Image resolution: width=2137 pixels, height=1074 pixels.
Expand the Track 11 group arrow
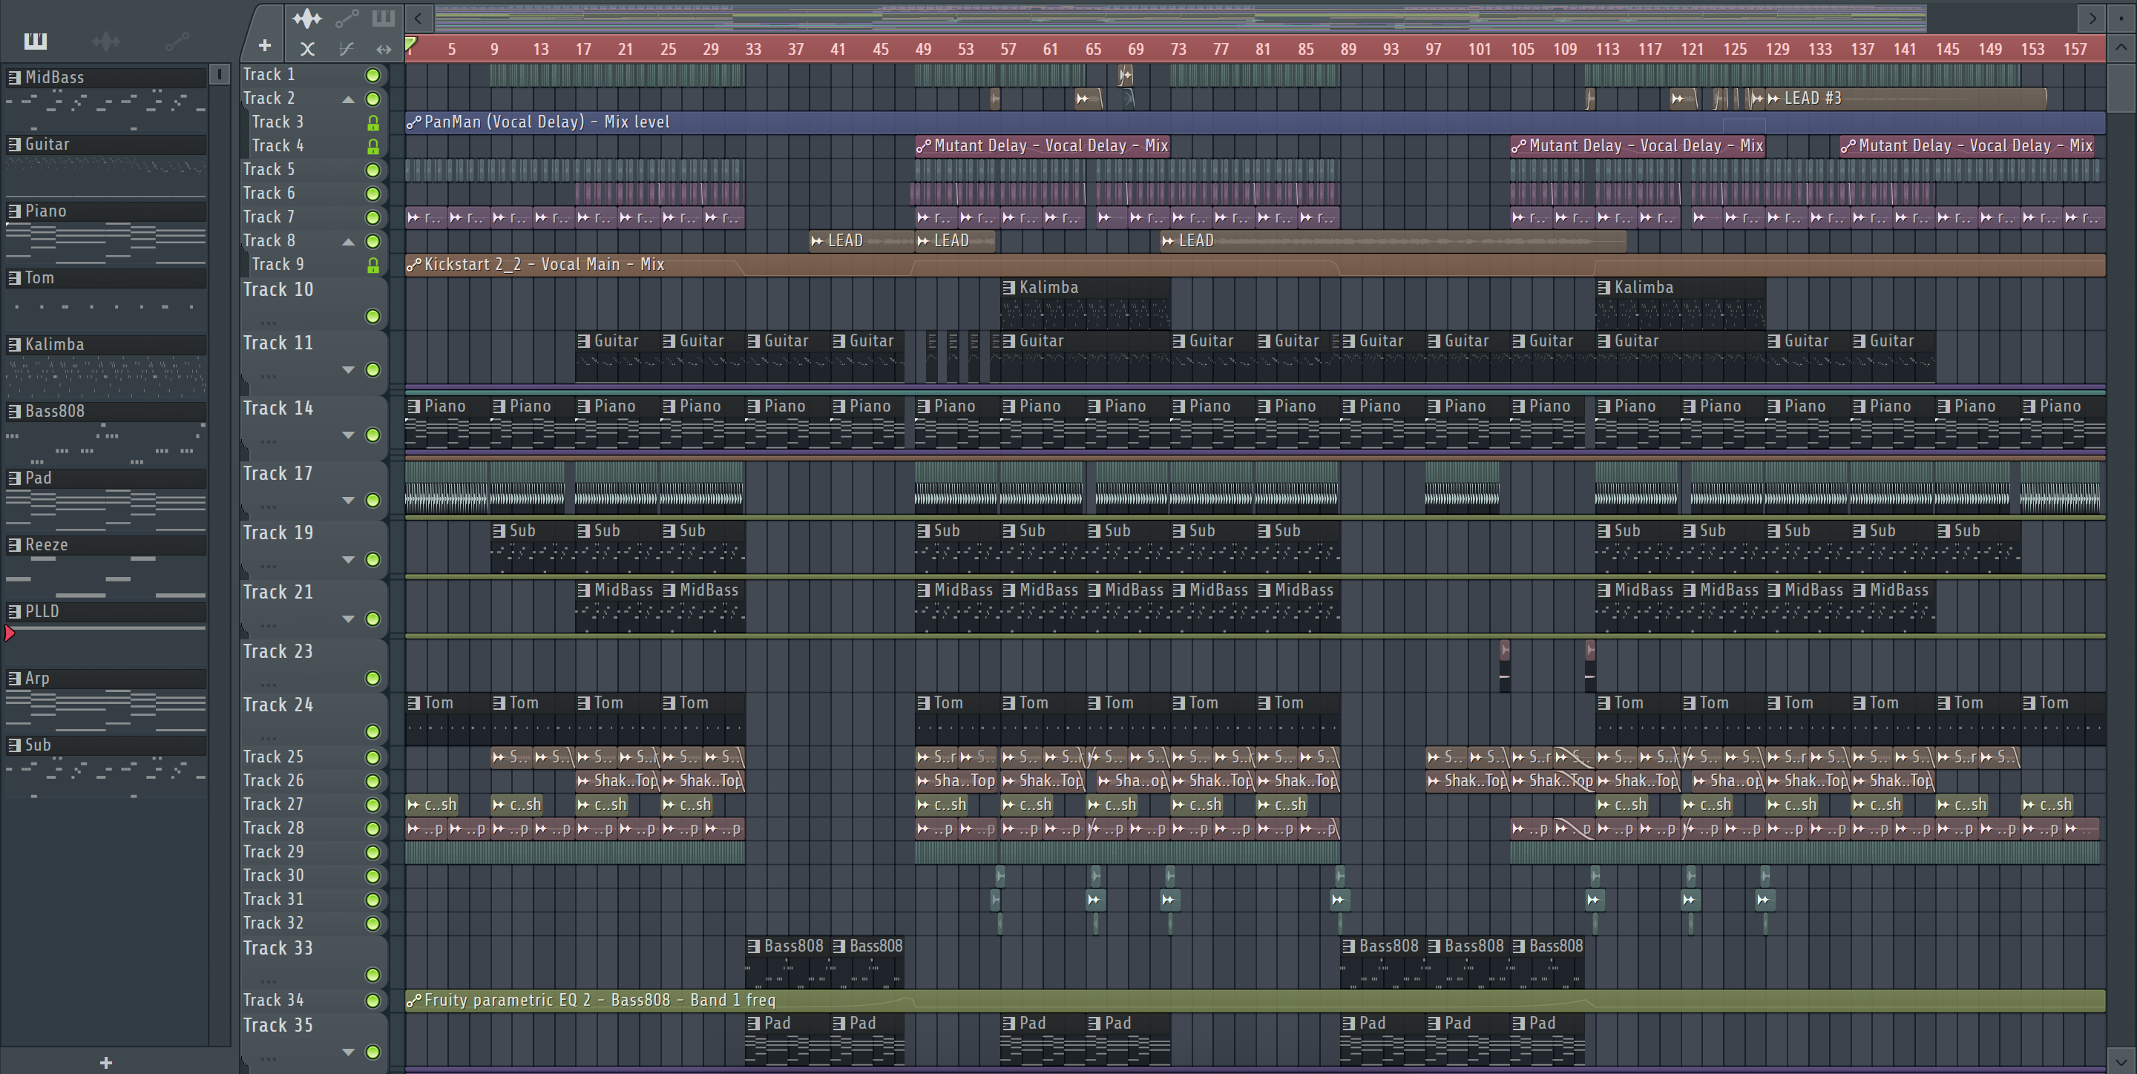(x=349, y=370)
